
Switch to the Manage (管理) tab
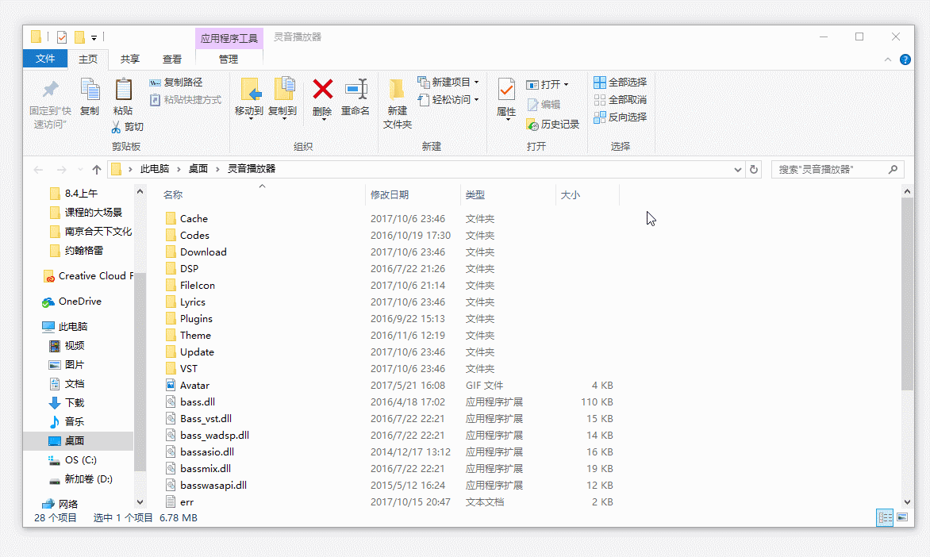coord(229,60)
